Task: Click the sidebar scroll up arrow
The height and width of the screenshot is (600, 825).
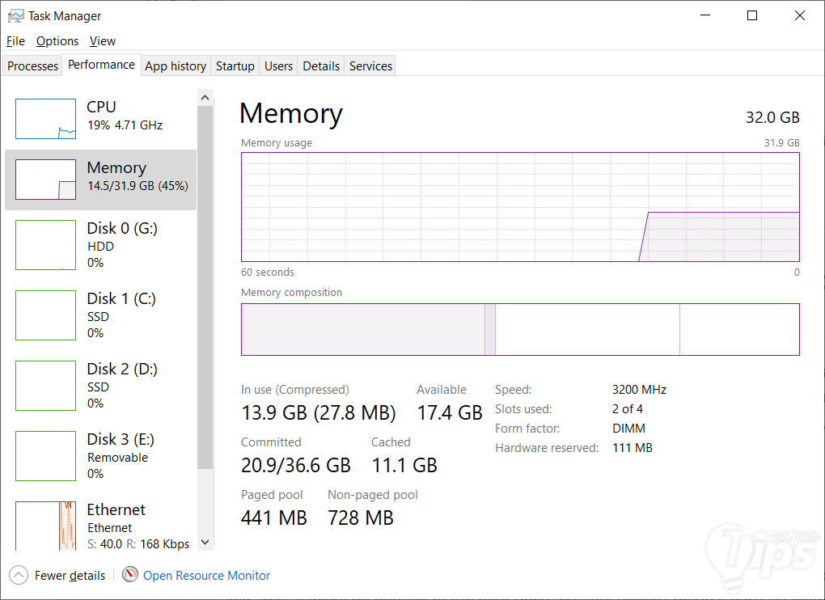Action: [205, 98]
